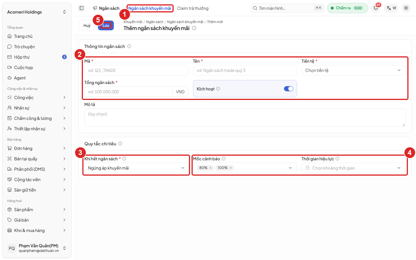Open the Mốc cảnh báo dropdown arrow

click(290, 168)
